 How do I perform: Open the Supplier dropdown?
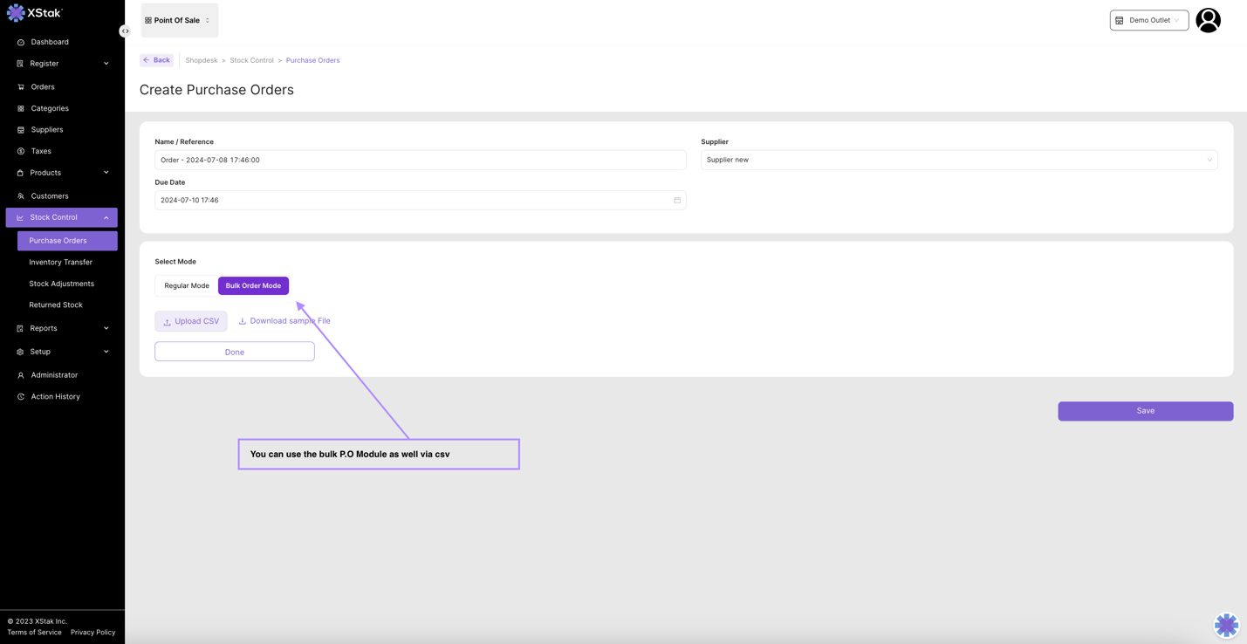point(958,160)
